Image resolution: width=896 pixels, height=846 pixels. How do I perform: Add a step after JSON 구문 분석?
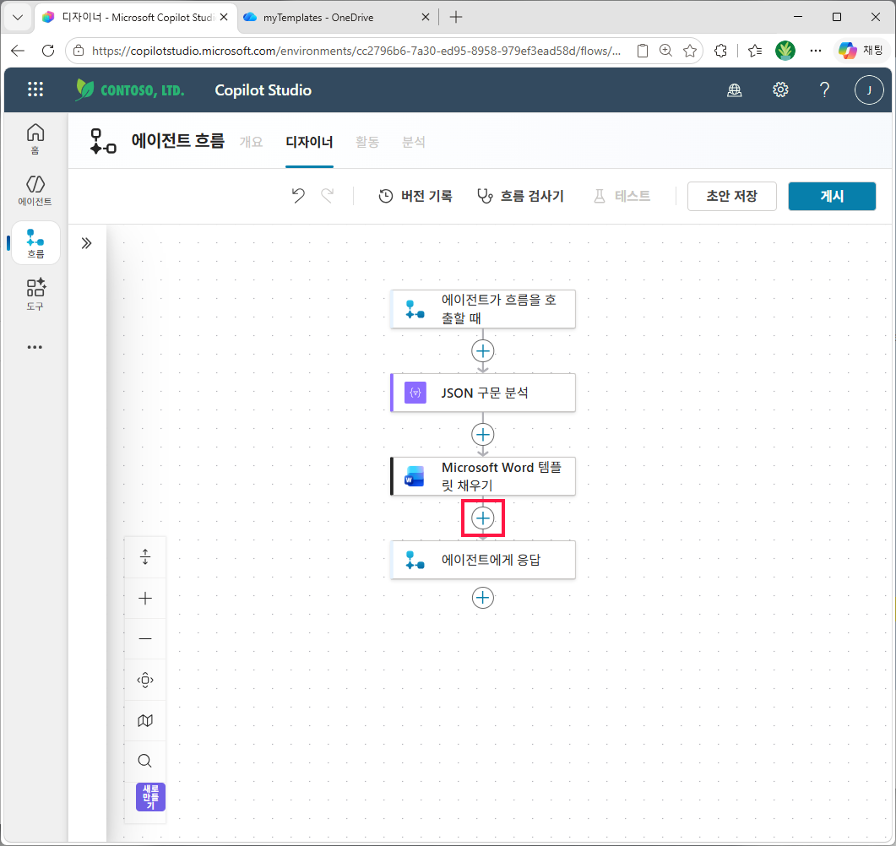(483, 435)
